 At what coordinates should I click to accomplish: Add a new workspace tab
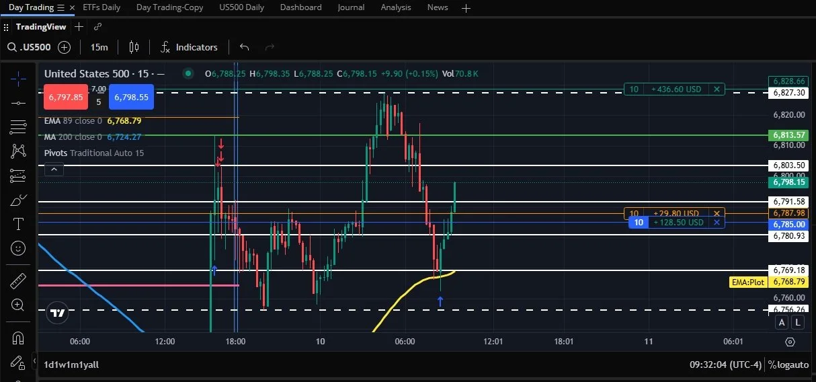pos(466,8)
